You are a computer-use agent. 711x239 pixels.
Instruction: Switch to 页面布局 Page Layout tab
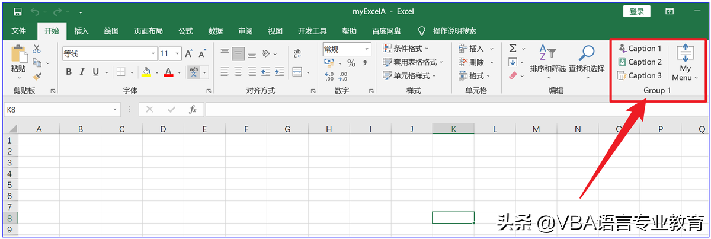click(148, 31)
